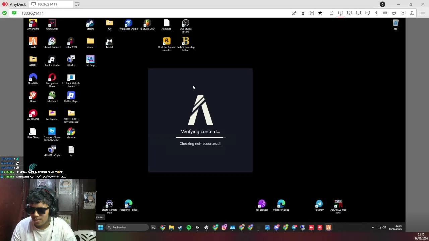
Task: Launch UrbanVPN from desktop
Action: click(x=71, y=43)
